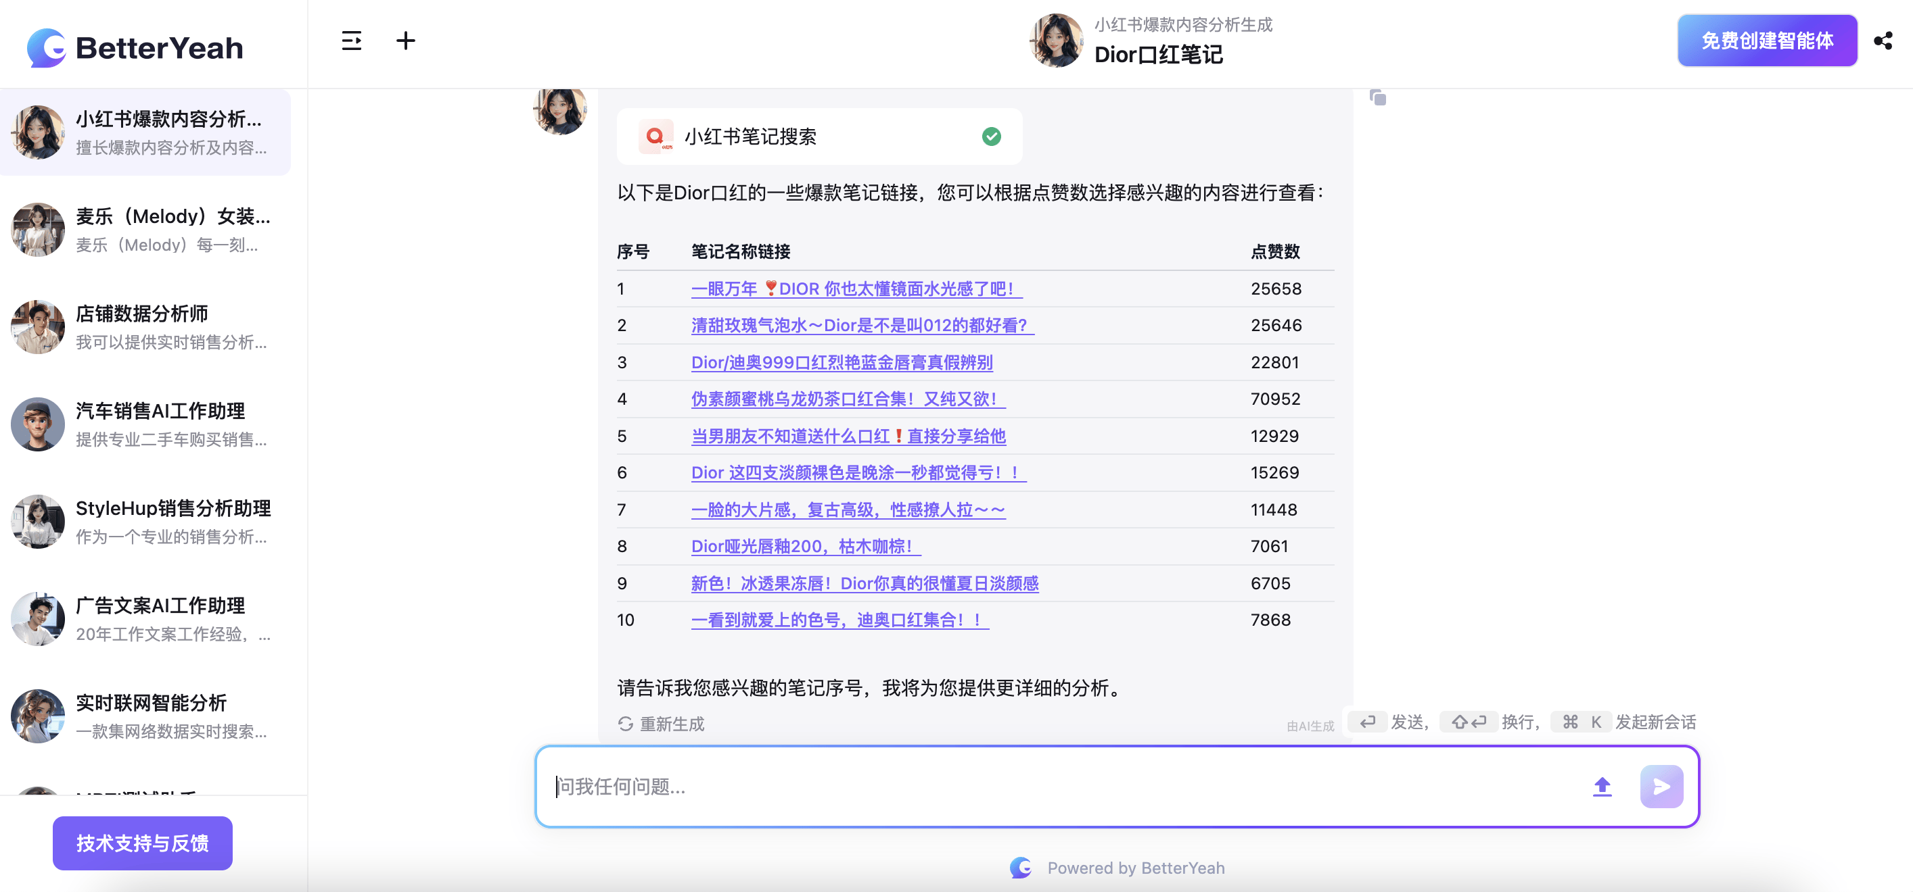This screenshot has width=1913, height=892.
Task: Click avatar of 实时联网智能分析
Action: 37,716
